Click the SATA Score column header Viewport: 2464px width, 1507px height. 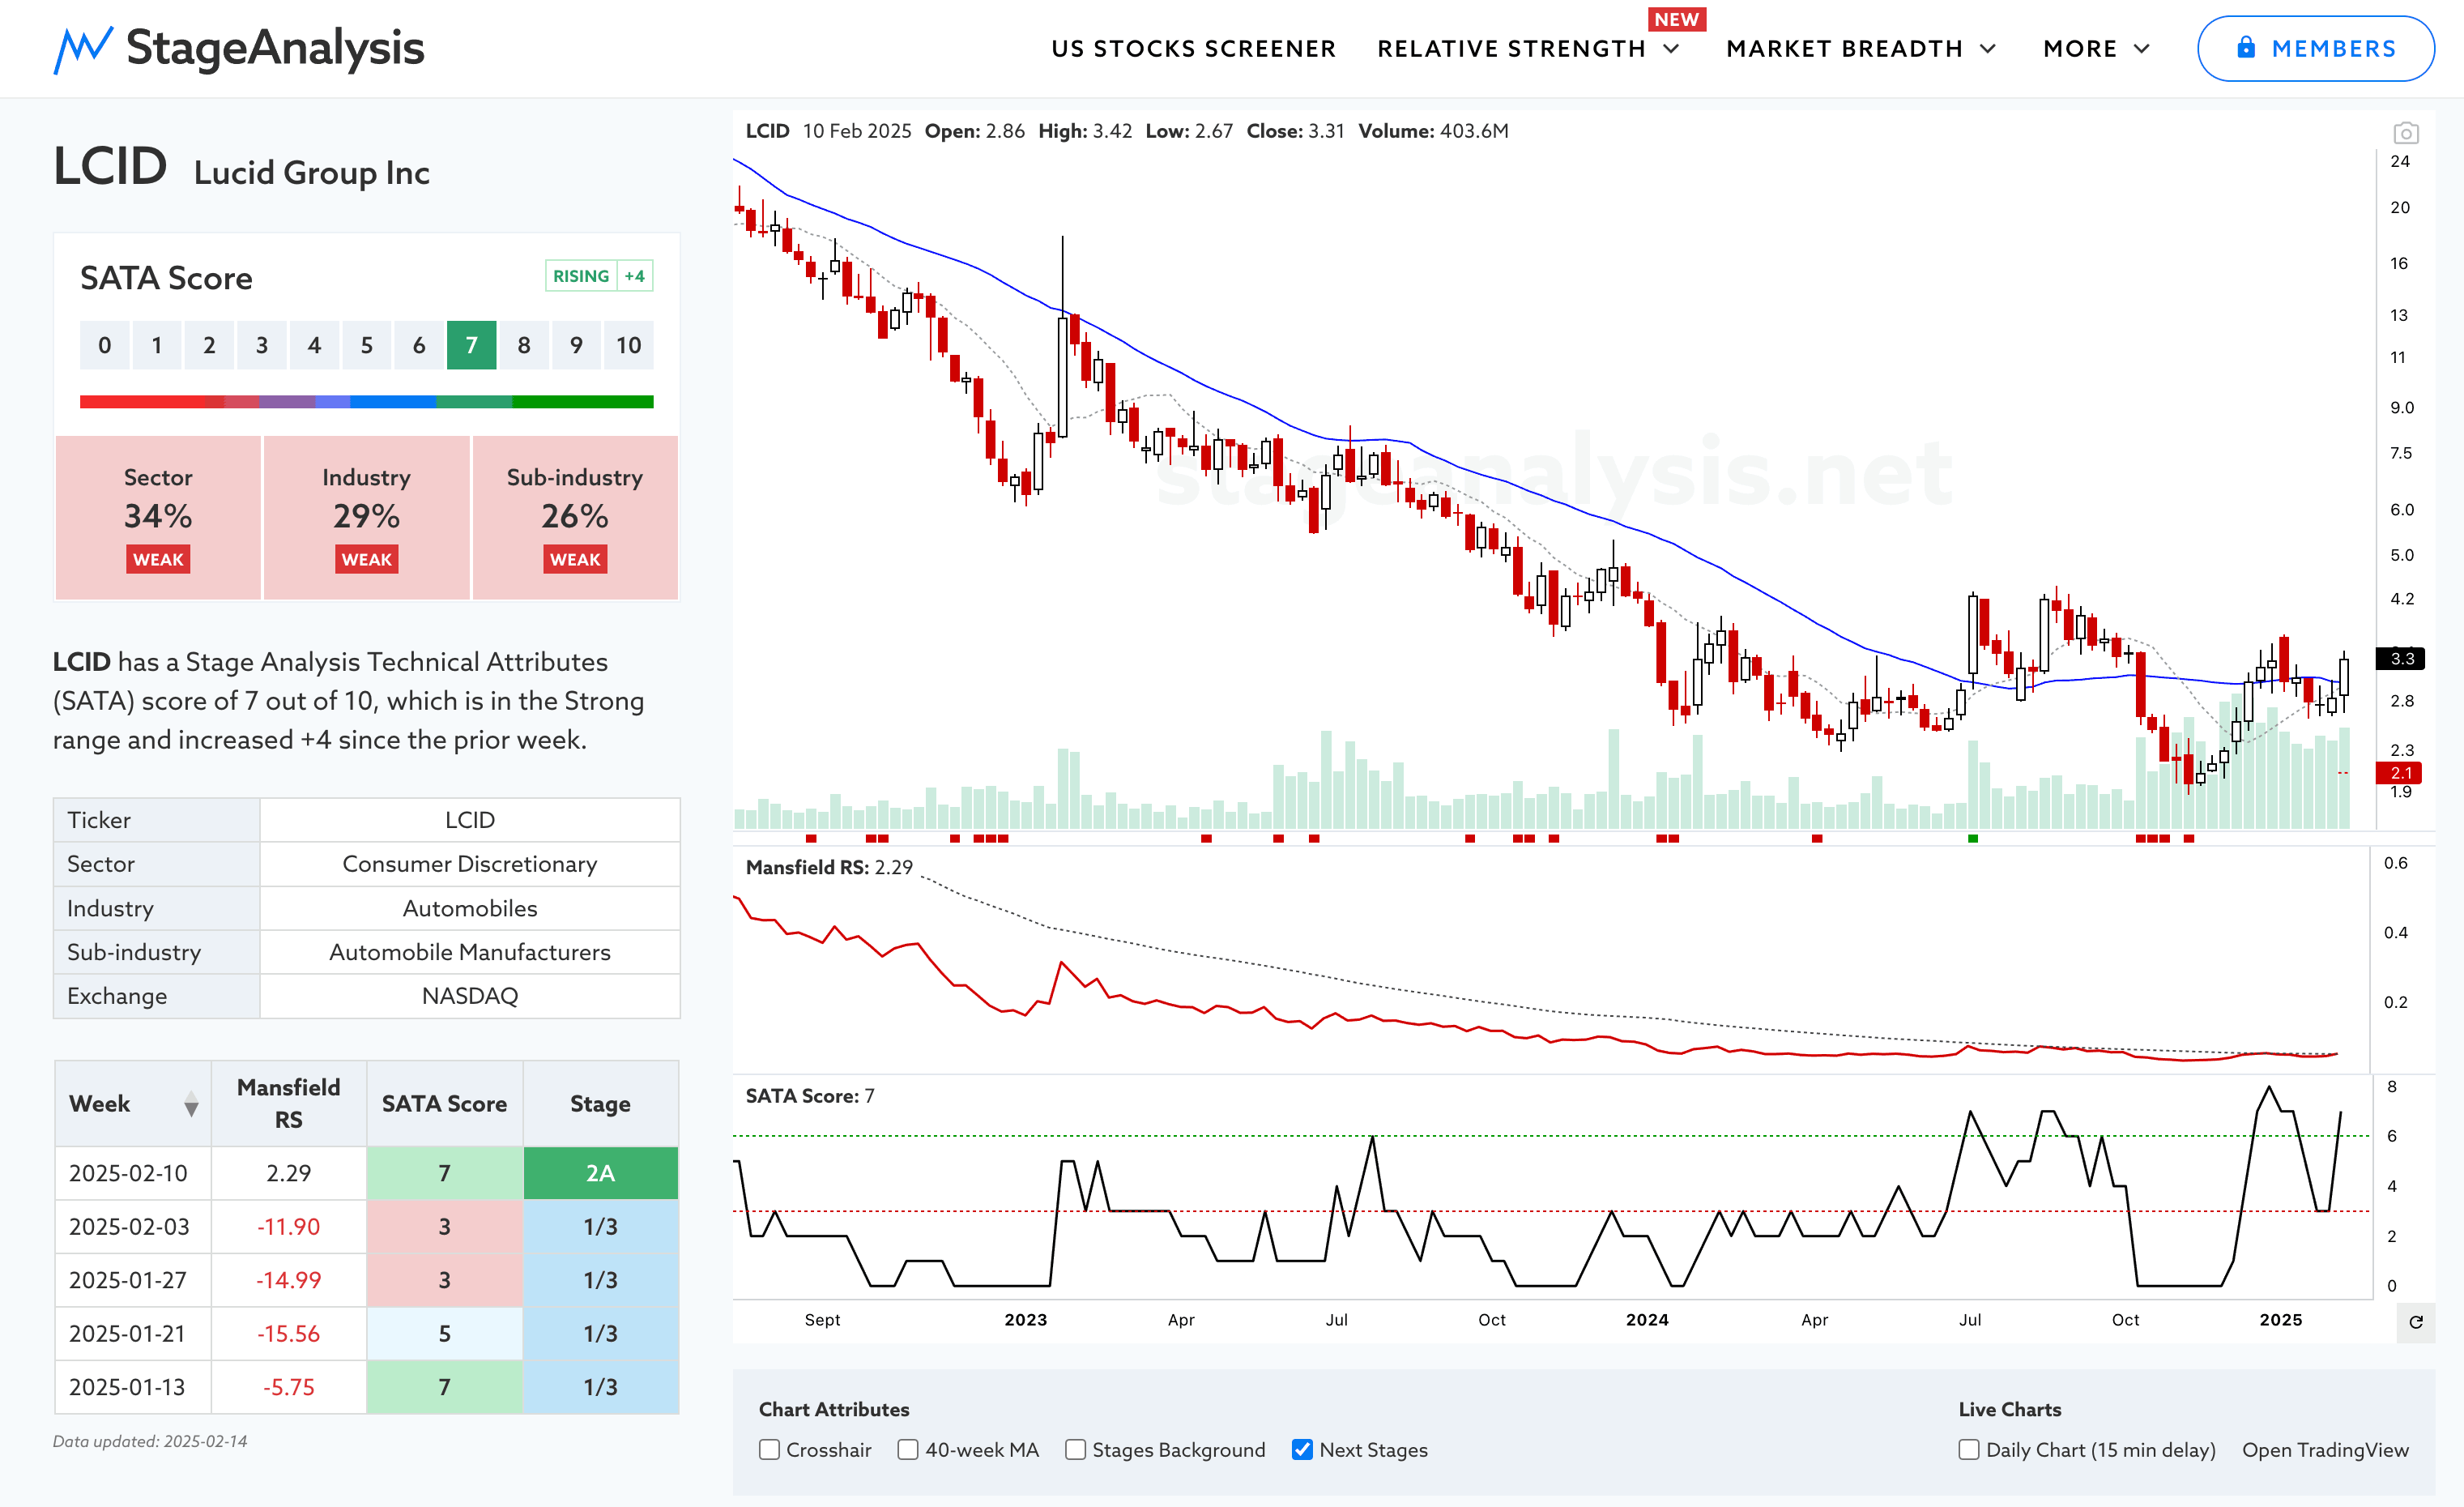444,1104
